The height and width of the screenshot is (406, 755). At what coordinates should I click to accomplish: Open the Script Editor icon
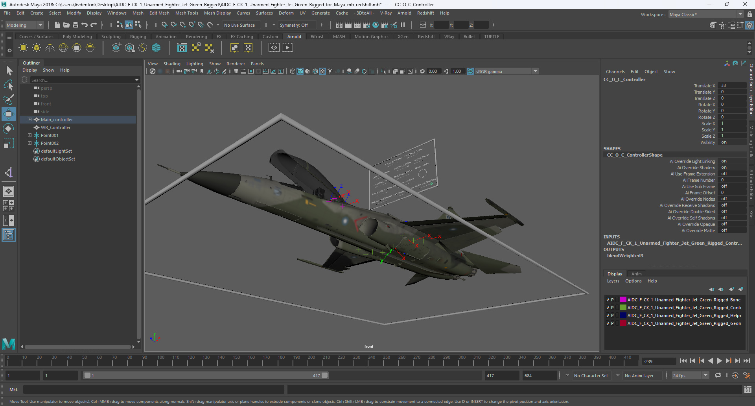[x=748, y=389]
